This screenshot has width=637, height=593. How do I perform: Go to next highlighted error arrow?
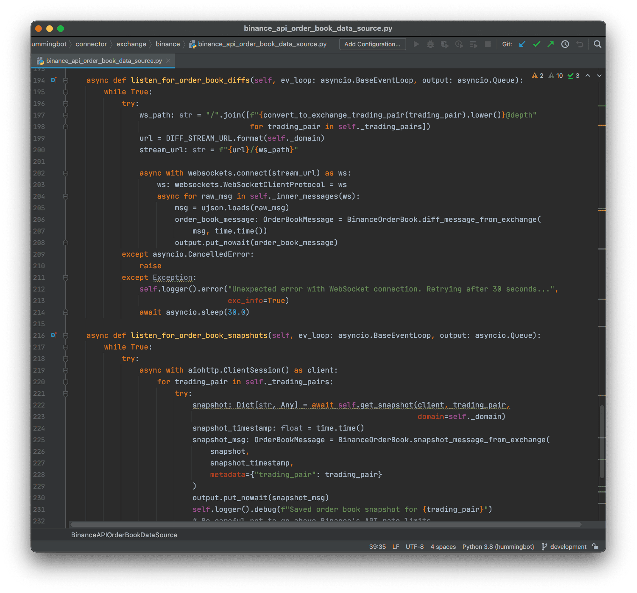click(x=599, y=76)
